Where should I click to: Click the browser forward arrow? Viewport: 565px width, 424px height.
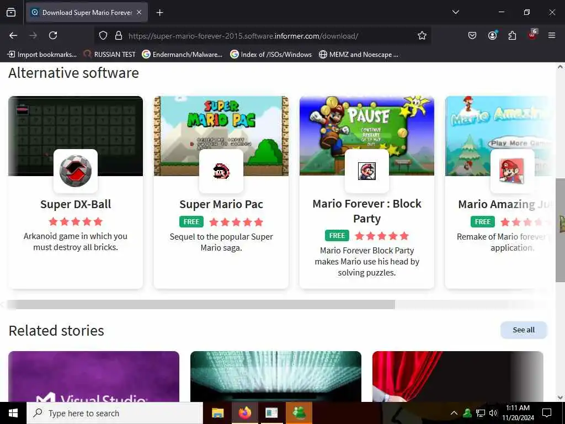coord(33,35)
